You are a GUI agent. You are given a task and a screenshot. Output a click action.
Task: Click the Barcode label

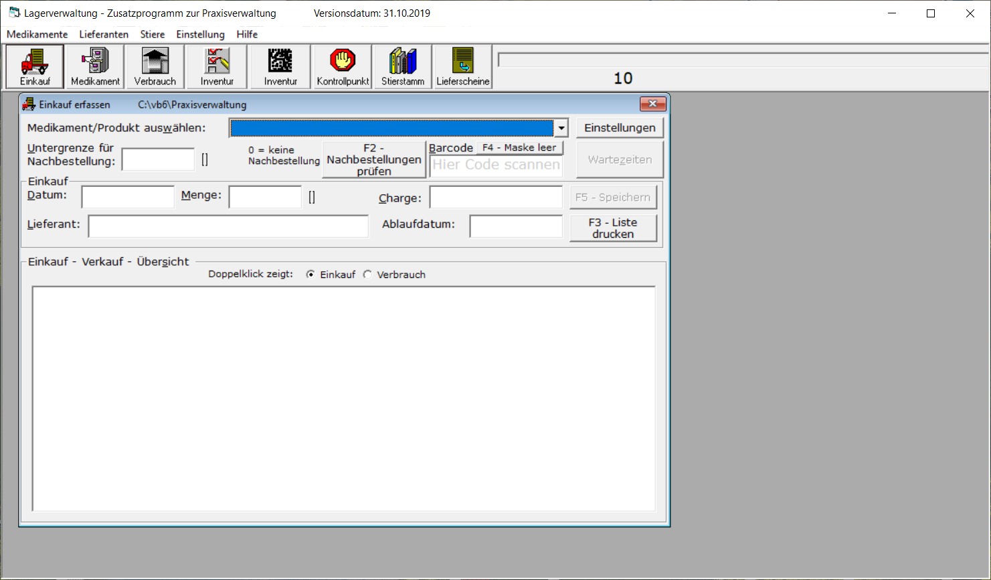point(451,148)
